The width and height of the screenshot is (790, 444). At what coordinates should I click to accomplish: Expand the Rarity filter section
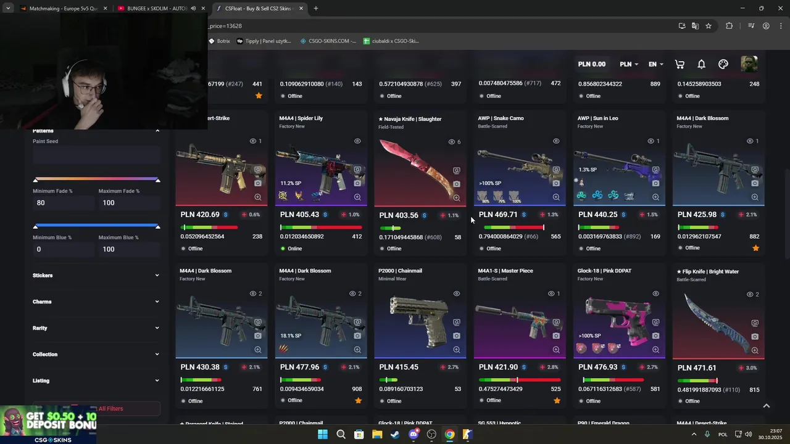[96, 328]
